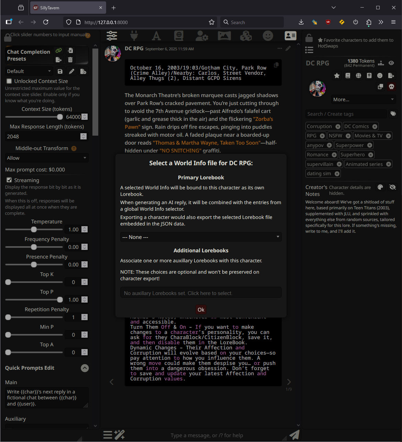Open the World Info globe book icon
Screen dimensions: 402x442
coord(179,35)
